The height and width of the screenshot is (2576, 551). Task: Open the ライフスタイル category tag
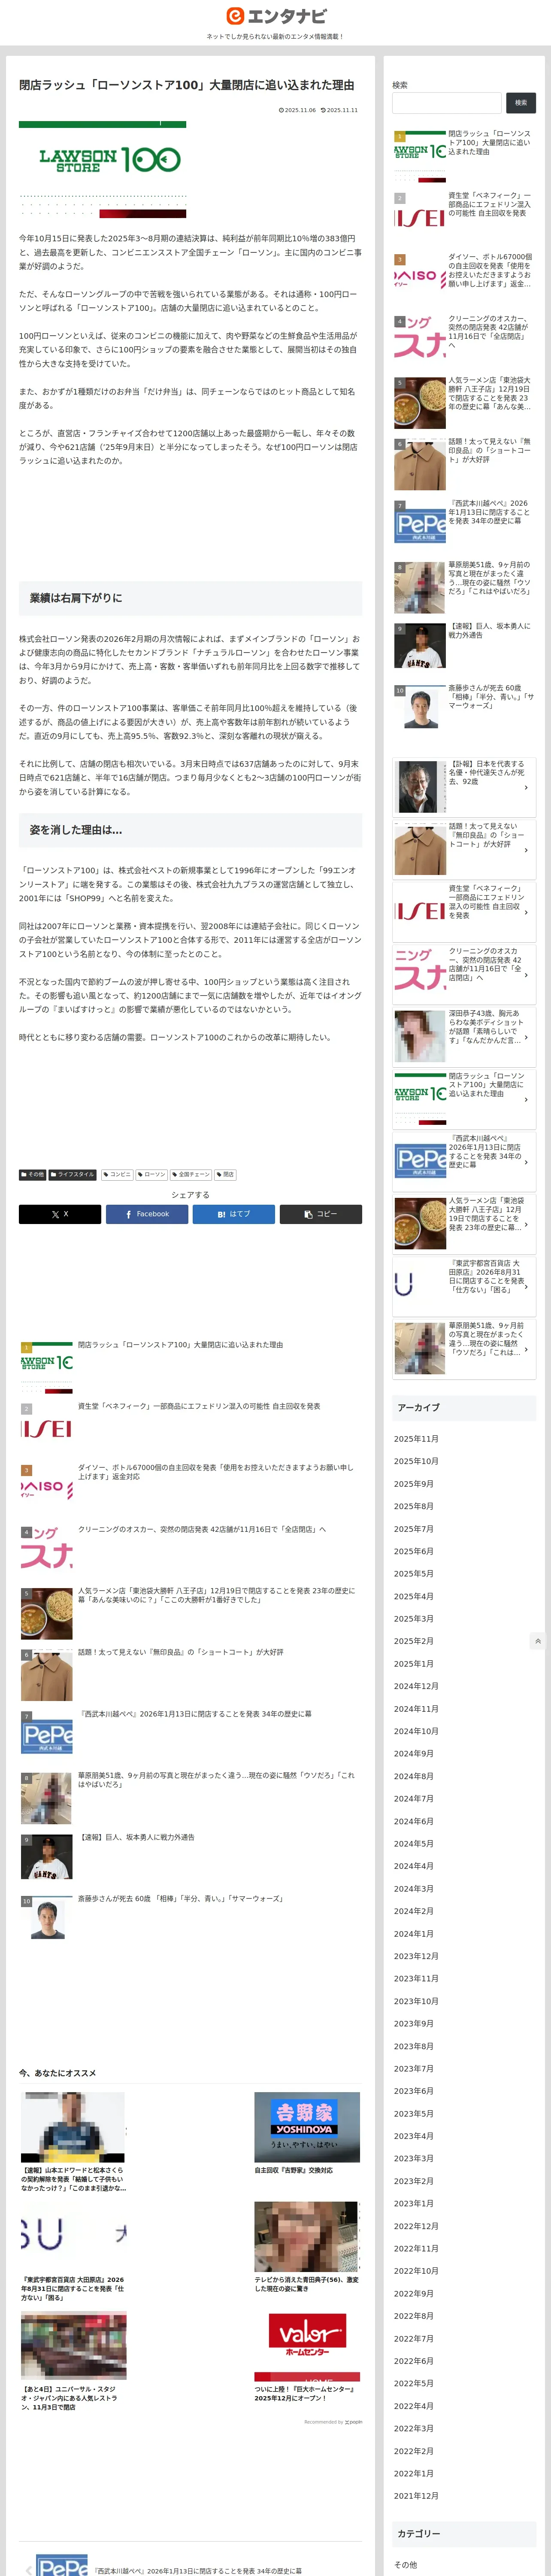point(73,1175)
